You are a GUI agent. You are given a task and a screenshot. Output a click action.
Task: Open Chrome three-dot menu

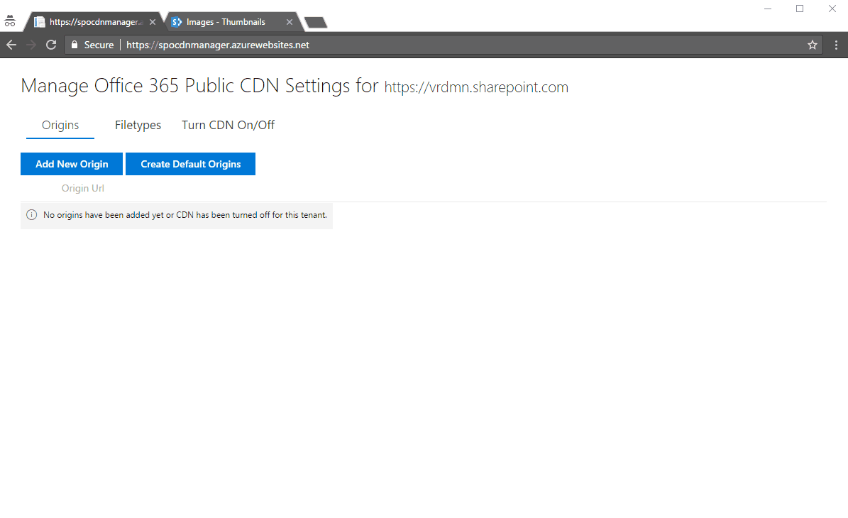tap(836, 45)
